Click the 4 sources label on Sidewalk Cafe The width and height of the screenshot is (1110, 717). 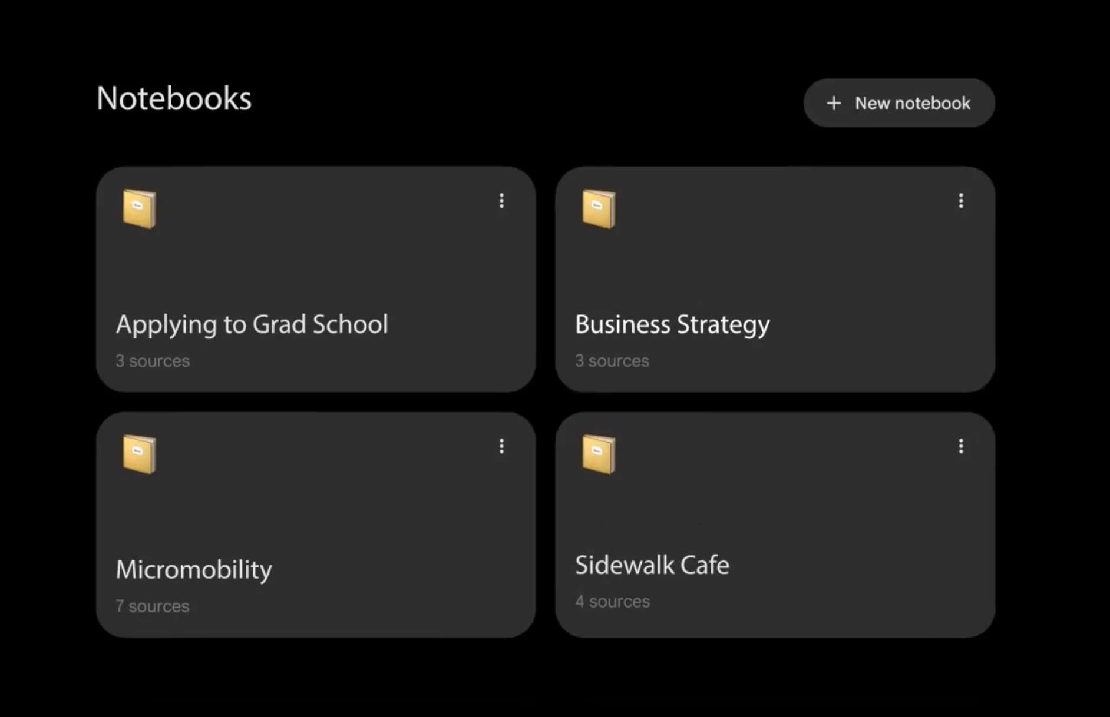click(613, 601)
